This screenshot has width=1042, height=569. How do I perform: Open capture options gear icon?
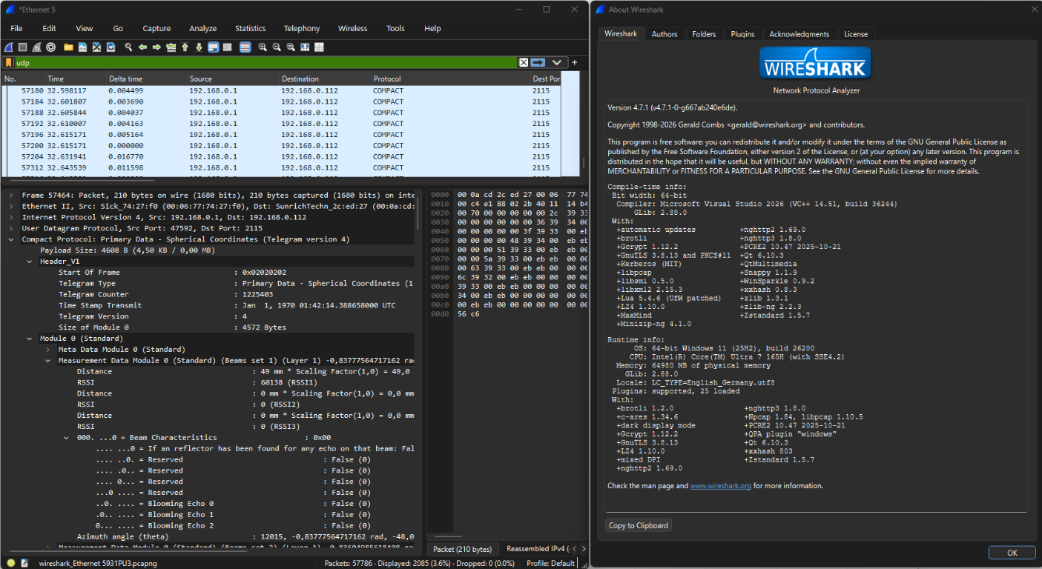50,47
